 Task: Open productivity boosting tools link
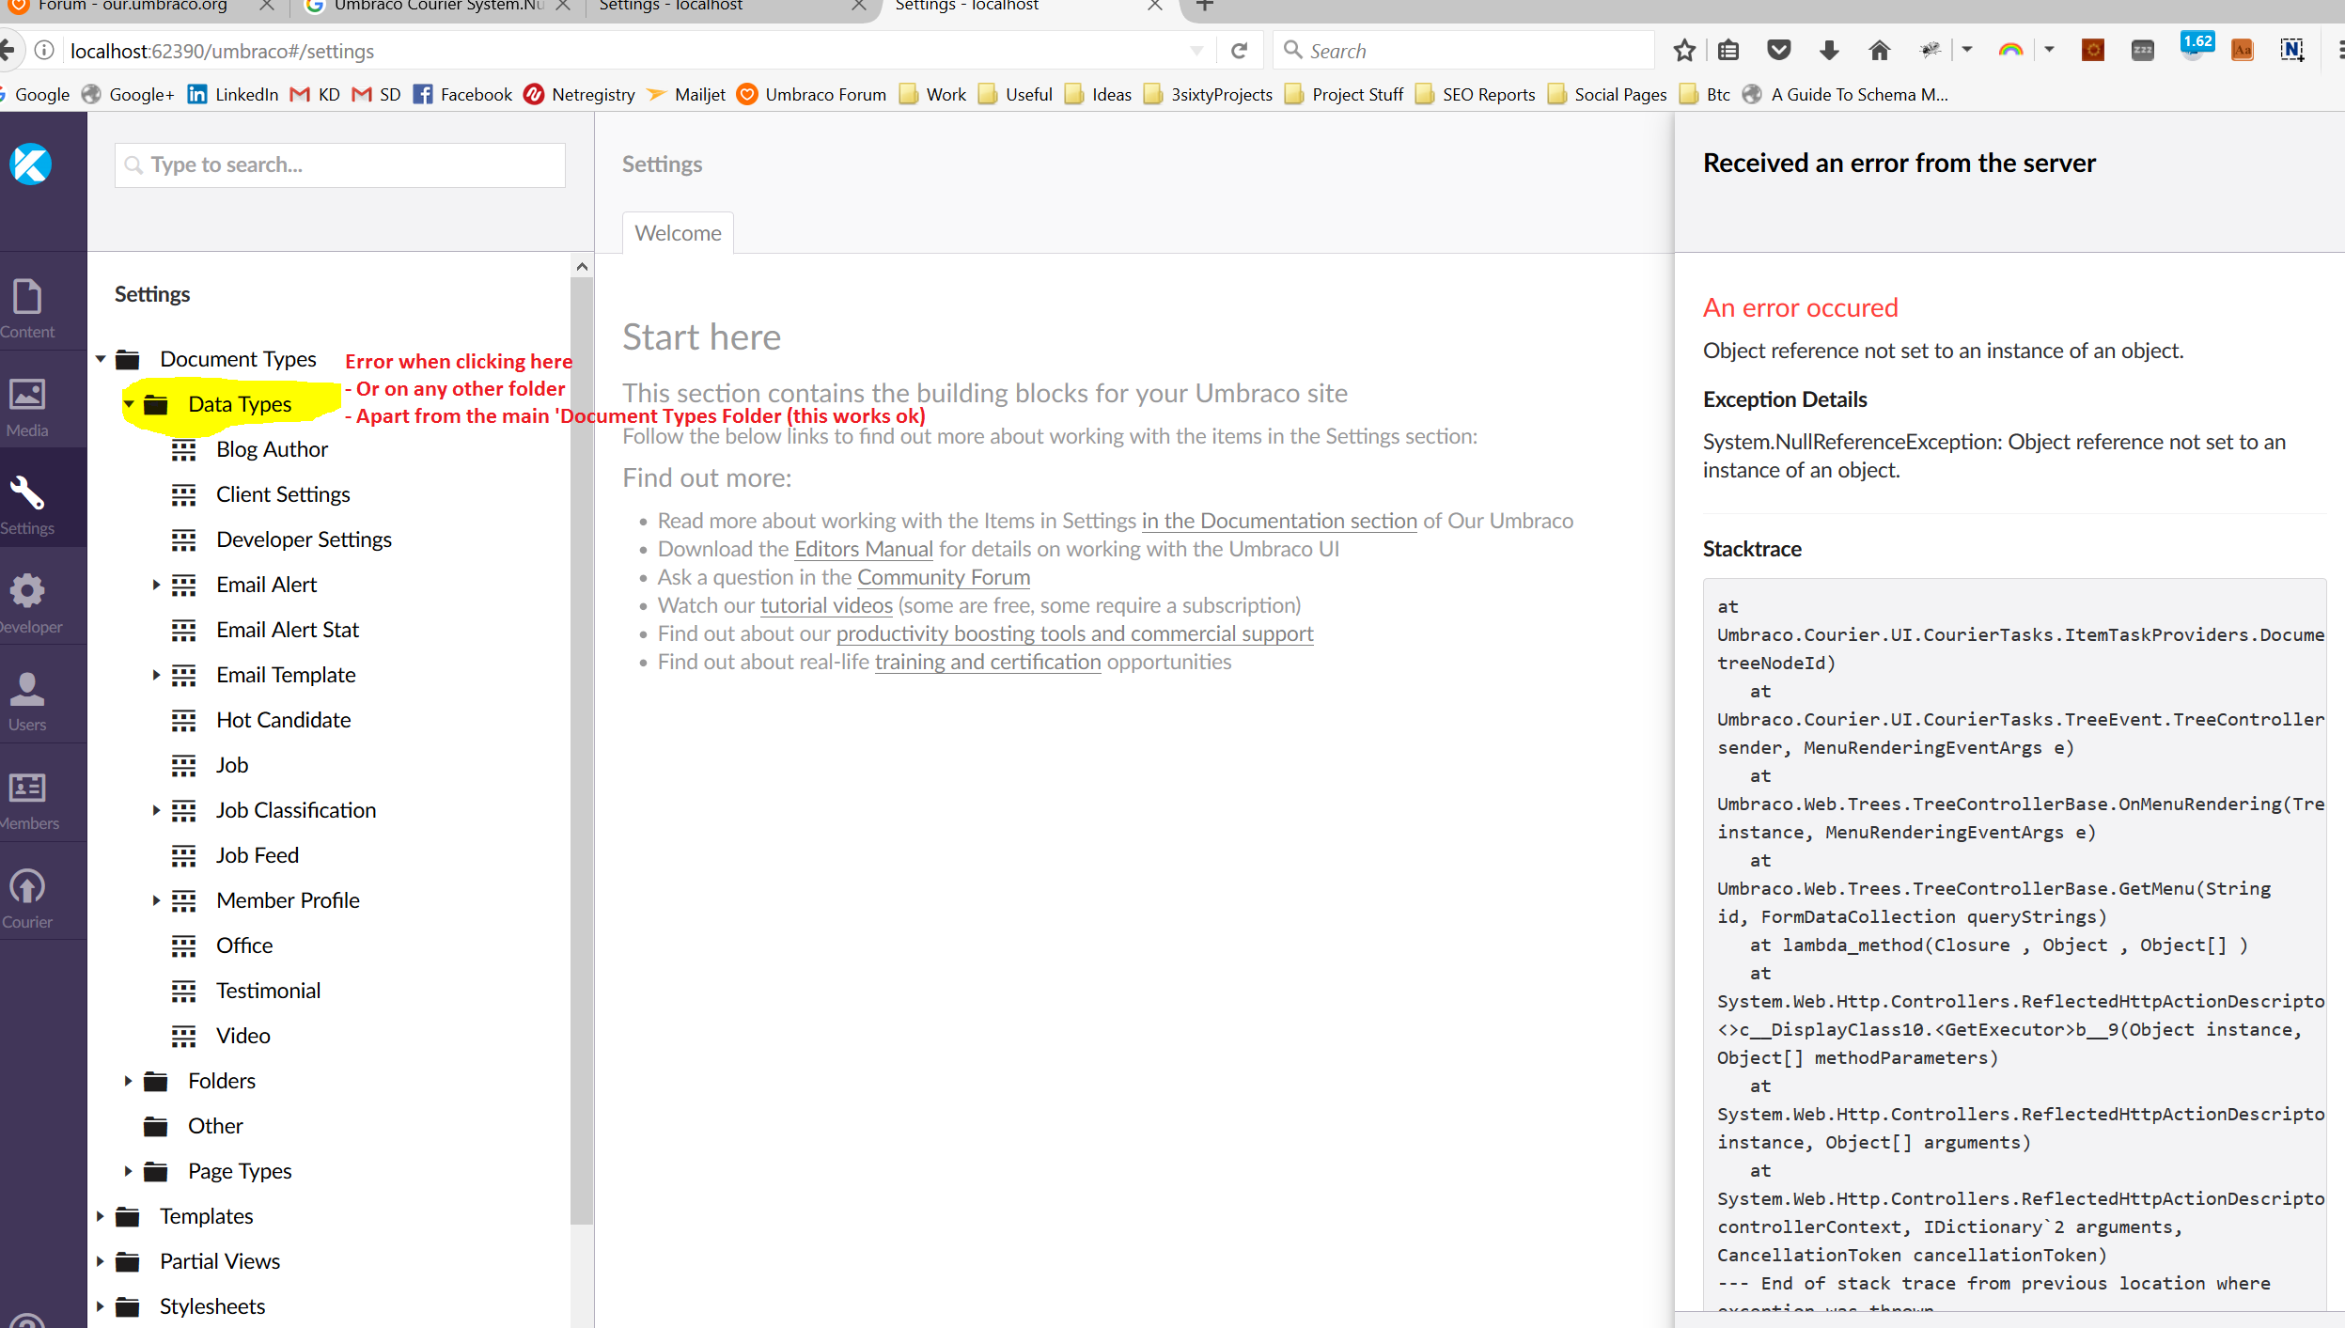point(1075,633)
